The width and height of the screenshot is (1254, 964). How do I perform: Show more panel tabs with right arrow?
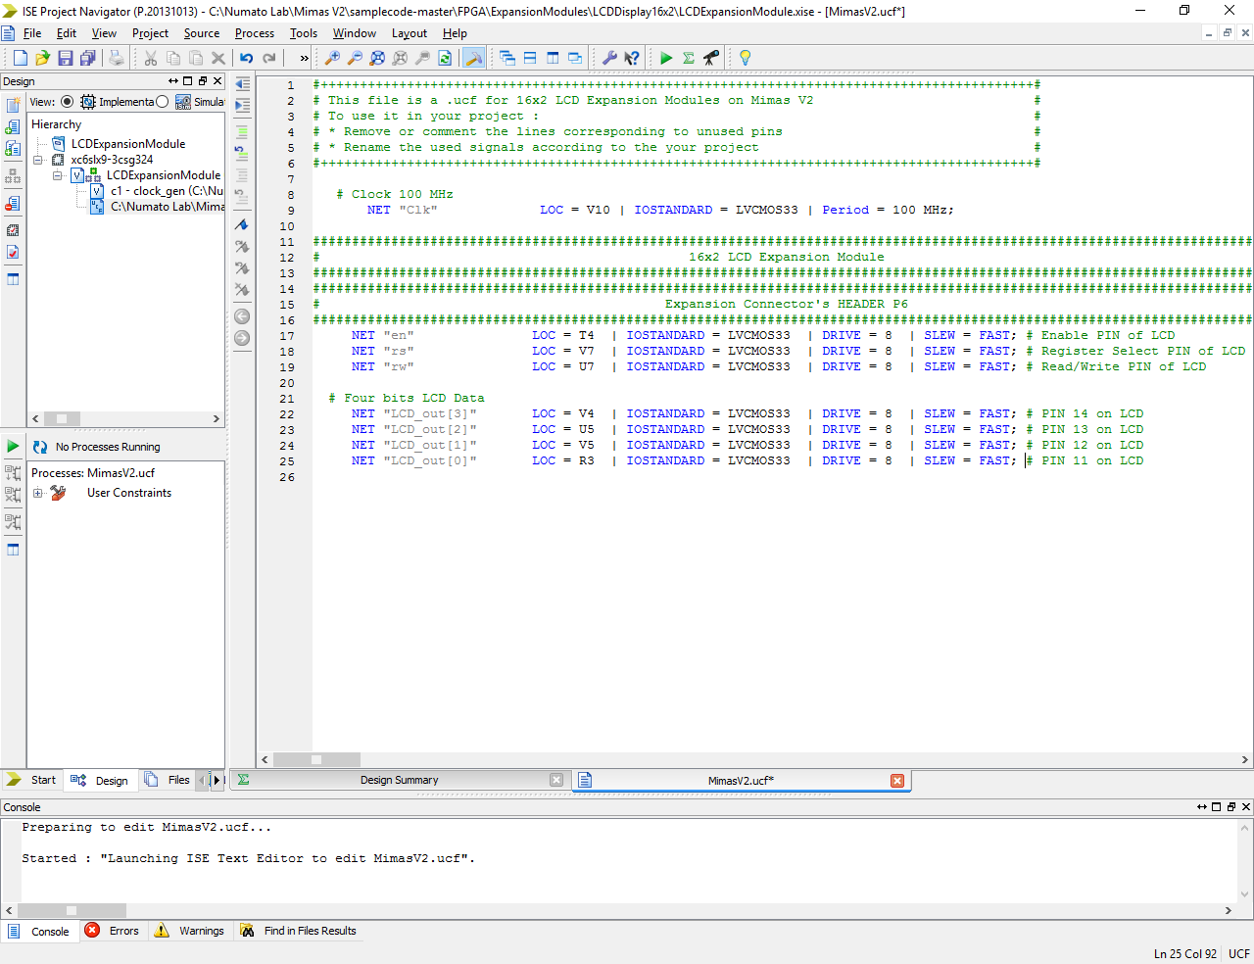(217, 780)
